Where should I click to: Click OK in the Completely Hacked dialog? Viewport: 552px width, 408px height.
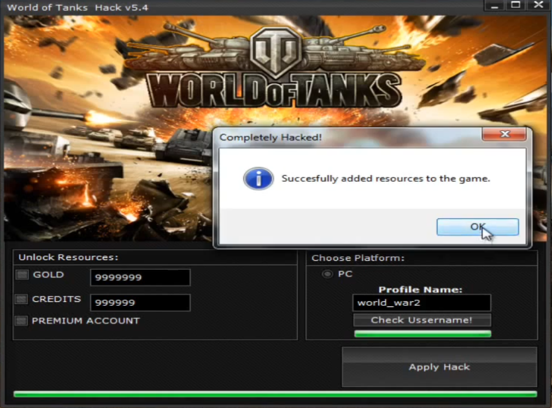[478, 227]
